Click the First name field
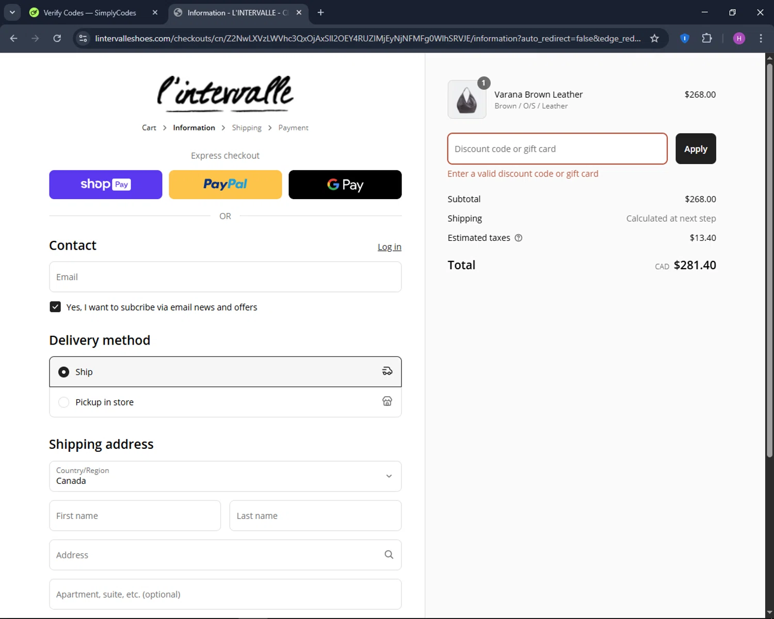774x619 pixels. [x=135, y=516]
